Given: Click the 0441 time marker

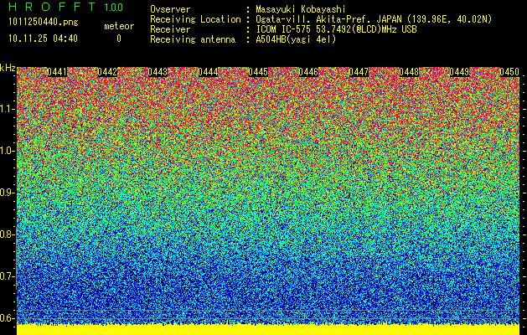Looking at the screenshot, I should 57,72.
